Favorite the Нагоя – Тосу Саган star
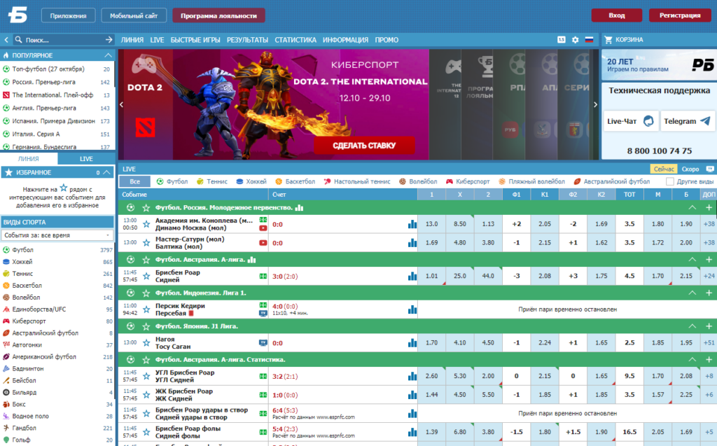 click(146, 343)
